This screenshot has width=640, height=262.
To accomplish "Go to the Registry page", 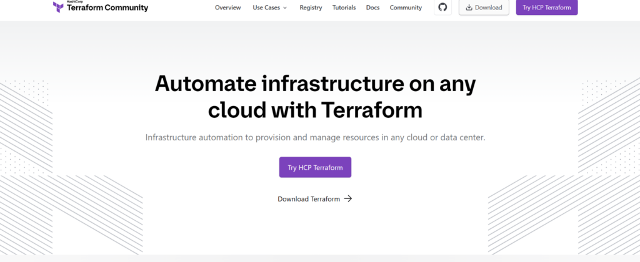I will click(x=311, y=7).
